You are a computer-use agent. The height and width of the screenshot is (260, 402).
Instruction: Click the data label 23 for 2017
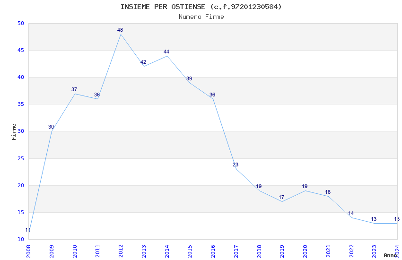pos(236,165)
